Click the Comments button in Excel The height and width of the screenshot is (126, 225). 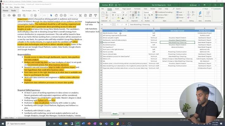(216, 9)
